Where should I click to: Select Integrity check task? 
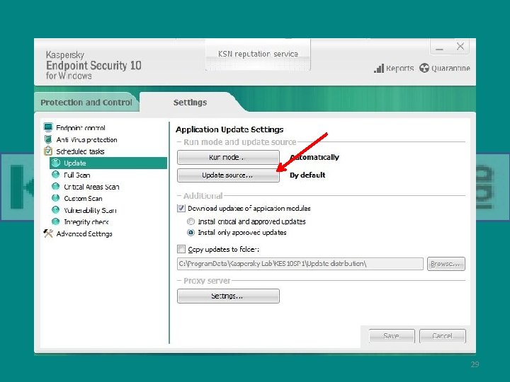click(86, 222)
